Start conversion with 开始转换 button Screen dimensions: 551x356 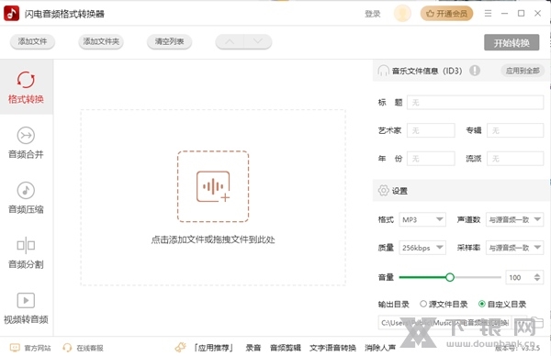click(512, 42)
